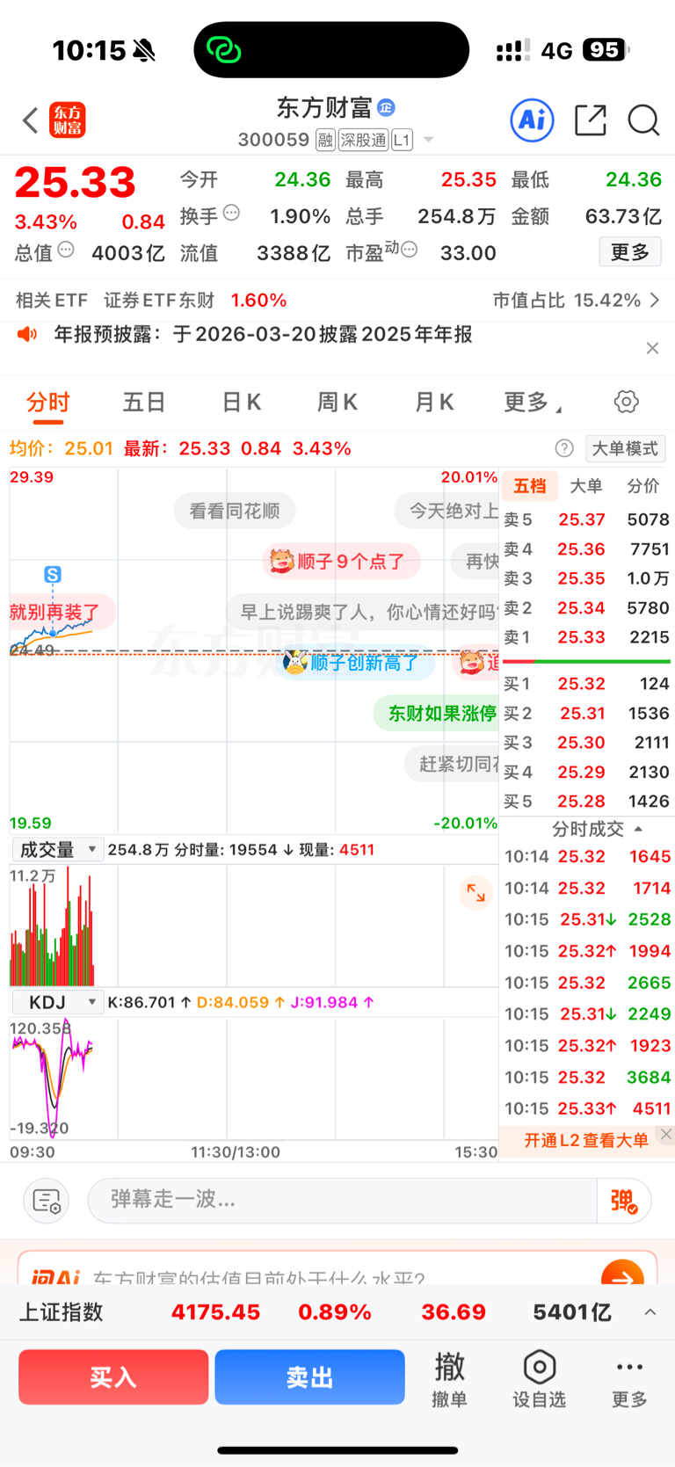Image resolution: width=675 pixels, height=1467 pixels.
Task: Tap the battery 95 indicator
Action: 606,50
